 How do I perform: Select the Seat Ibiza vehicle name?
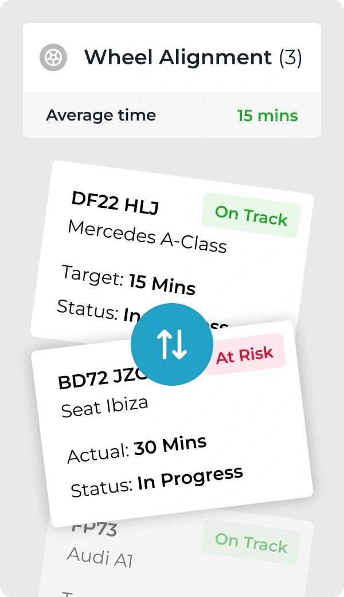(x=105, y=406)
